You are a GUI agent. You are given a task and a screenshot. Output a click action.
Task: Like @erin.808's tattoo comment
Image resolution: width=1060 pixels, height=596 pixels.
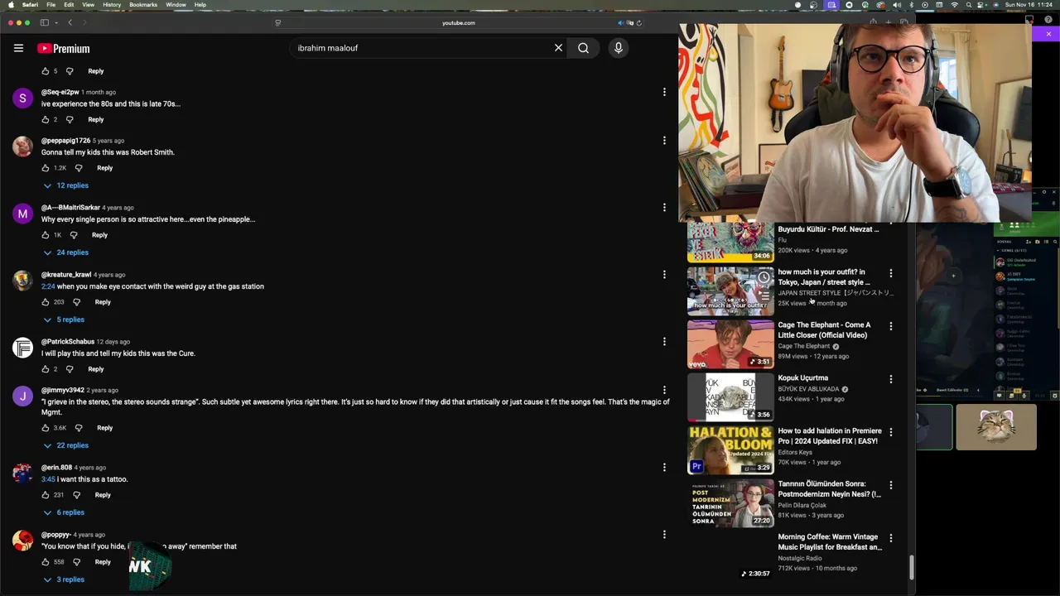pyautogui.click(x=46, y=495)
